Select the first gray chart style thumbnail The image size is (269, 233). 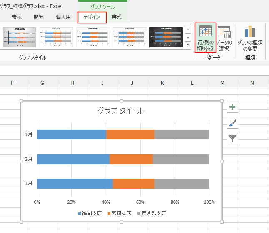20,37
